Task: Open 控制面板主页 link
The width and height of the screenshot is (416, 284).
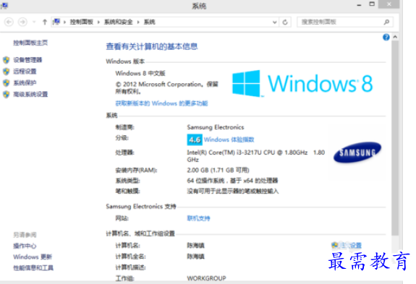Action: pyautogui.click(x=30, y=43)
